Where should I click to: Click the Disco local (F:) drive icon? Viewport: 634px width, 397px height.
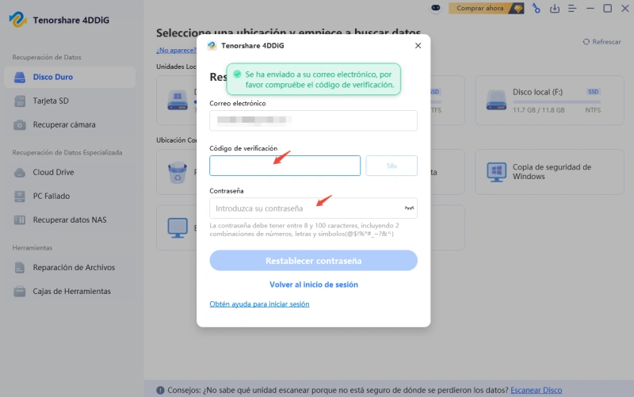coord(496,101)
